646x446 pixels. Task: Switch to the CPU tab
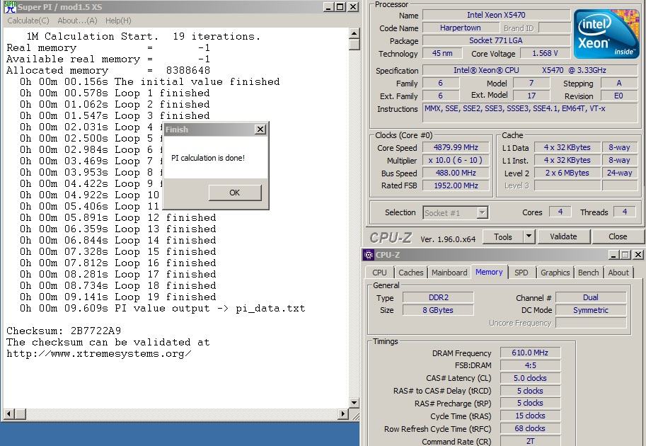click(x=379, y=273)
